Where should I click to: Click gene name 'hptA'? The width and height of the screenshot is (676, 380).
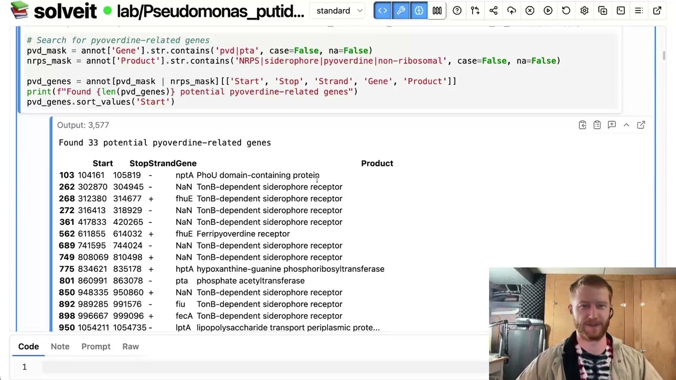coord(184,269)
